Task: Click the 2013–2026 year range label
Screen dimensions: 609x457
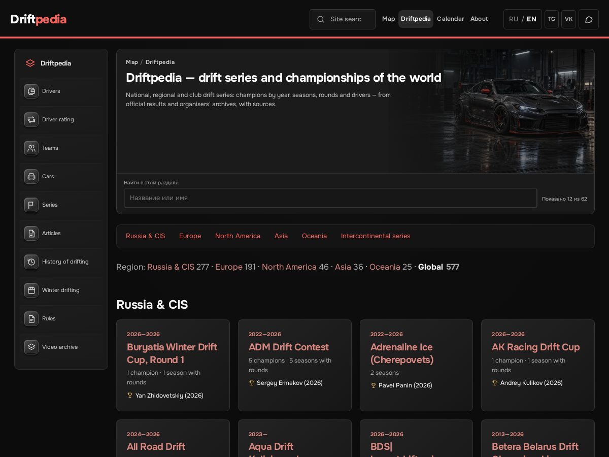Action: point(507,435)
